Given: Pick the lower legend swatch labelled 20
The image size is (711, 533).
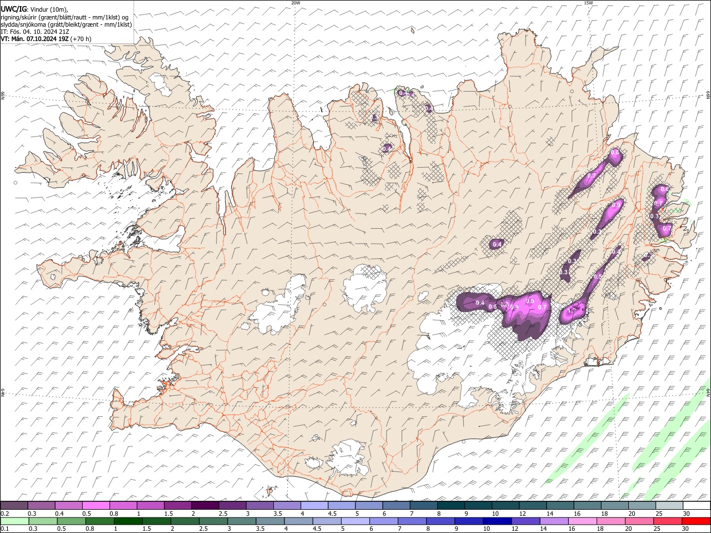Looking at the screenshot, I should click(x=639, y=521).
